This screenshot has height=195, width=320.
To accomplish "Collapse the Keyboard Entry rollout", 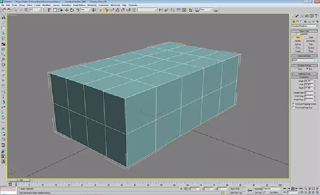I will 305,73.
